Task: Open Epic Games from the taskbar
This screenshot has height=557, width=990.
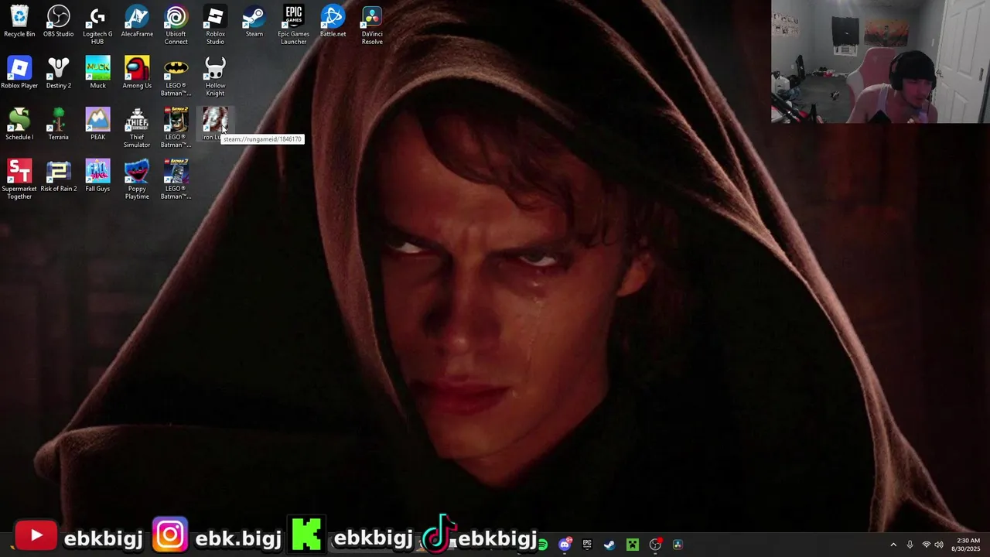Action: click(x=587, y=545)
